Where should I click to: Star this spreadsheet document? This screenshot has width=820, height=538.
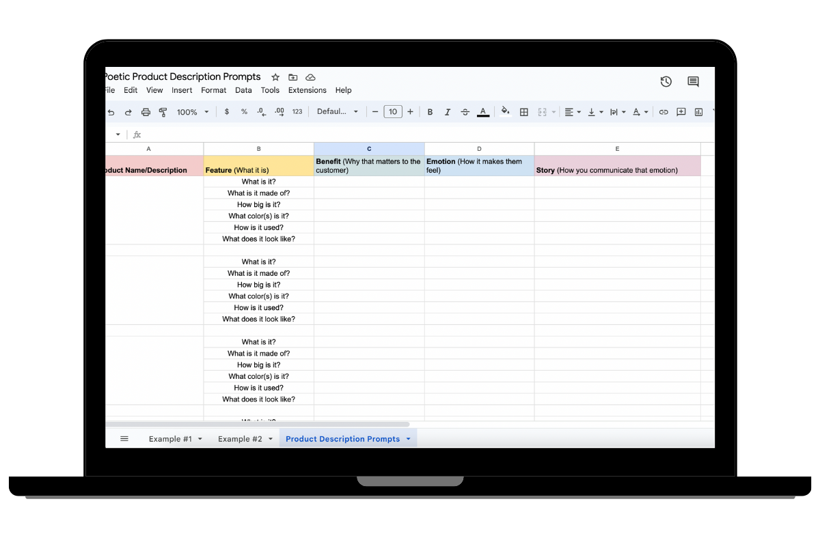[275, 77]
